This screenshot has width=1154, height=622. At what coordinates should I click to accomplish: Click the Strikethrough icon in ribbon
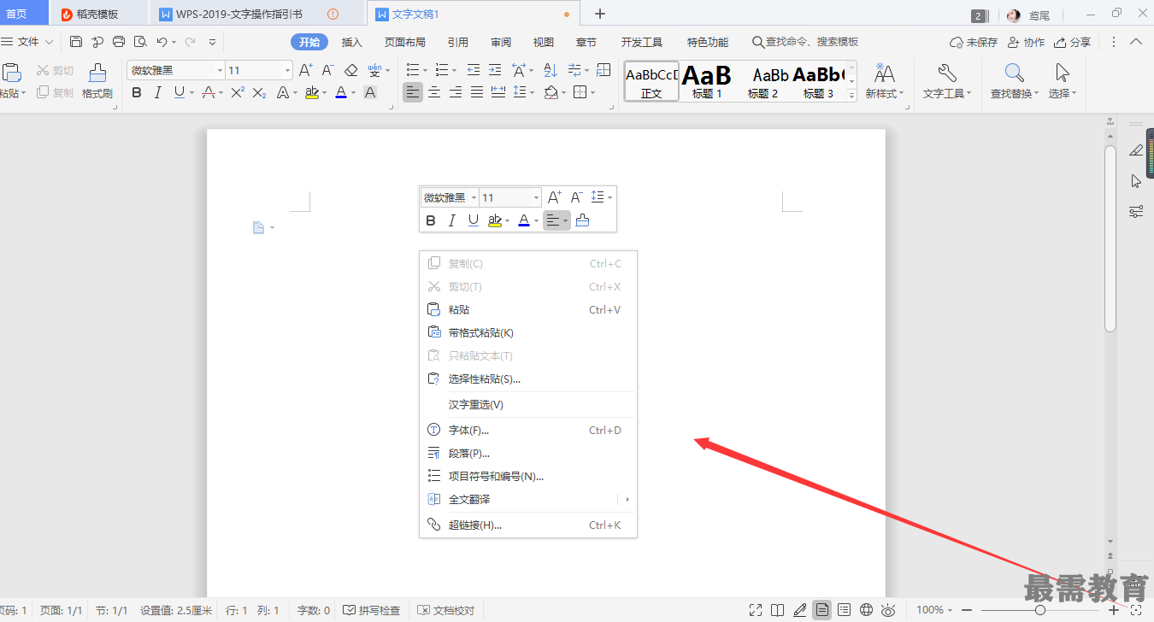[209, 92]
